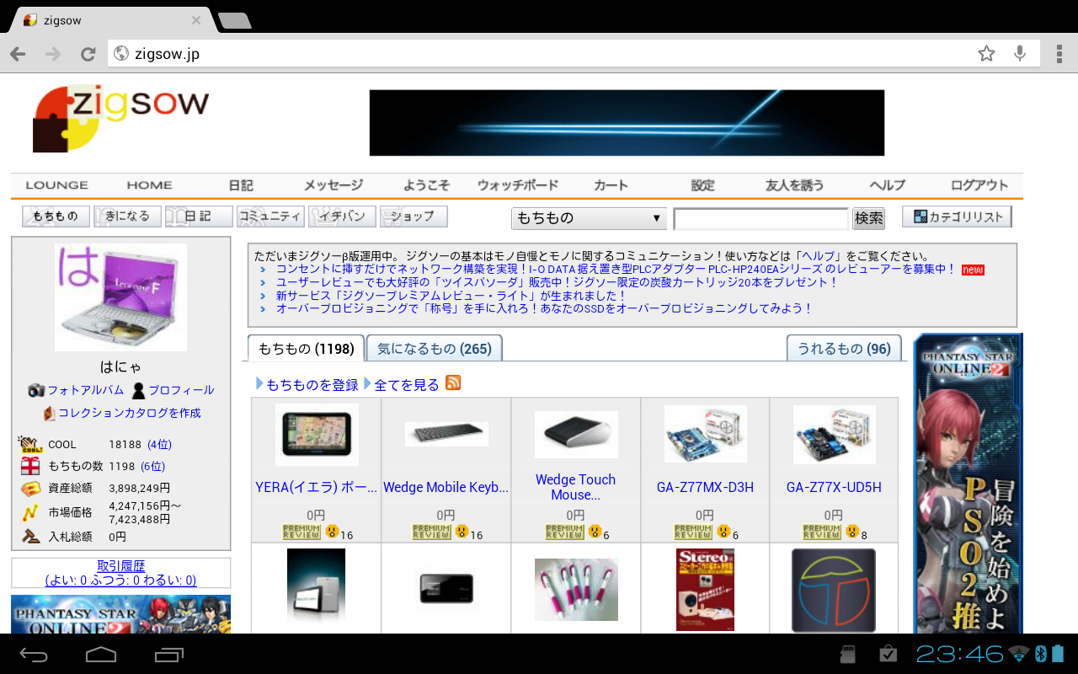Tap the Wi-Fi status icon

coord(1019,654)
